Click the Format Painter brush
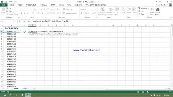Image resolution: width=173 pixels, height=97 pixels. tap(7, 14)
